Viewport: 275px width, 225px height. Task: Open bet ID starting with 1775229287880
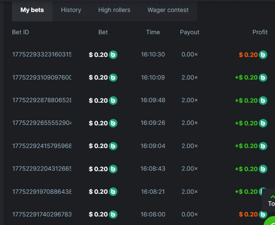click(x=42, y=101)
